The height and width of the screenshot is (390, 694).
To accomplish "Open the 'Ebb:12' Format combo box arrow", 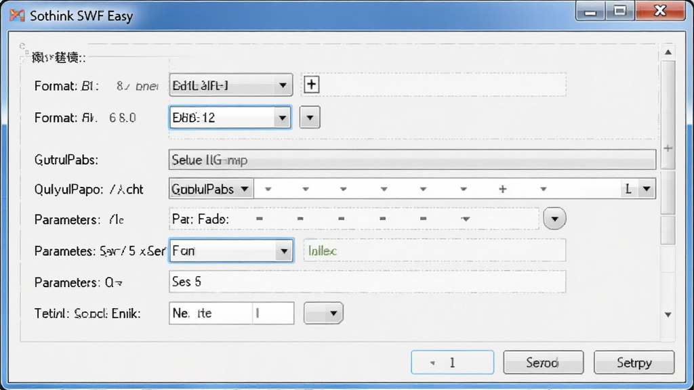I will tap(282, 118).
